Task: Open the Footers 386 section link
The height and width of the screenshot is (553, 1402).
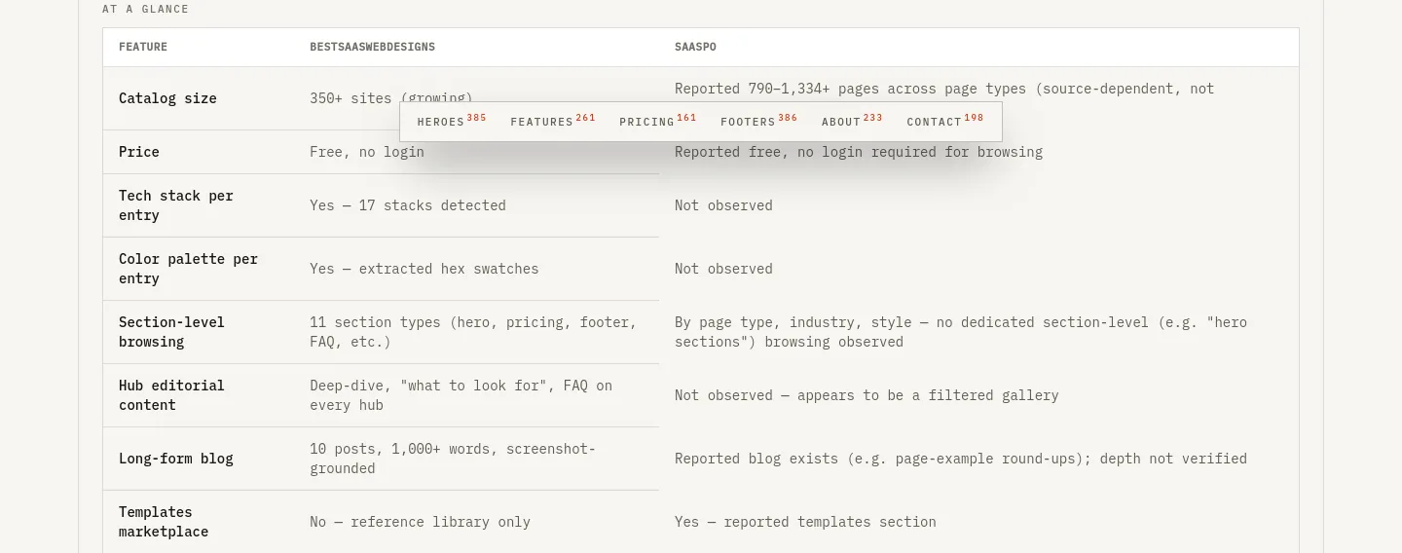Action: 759,121
